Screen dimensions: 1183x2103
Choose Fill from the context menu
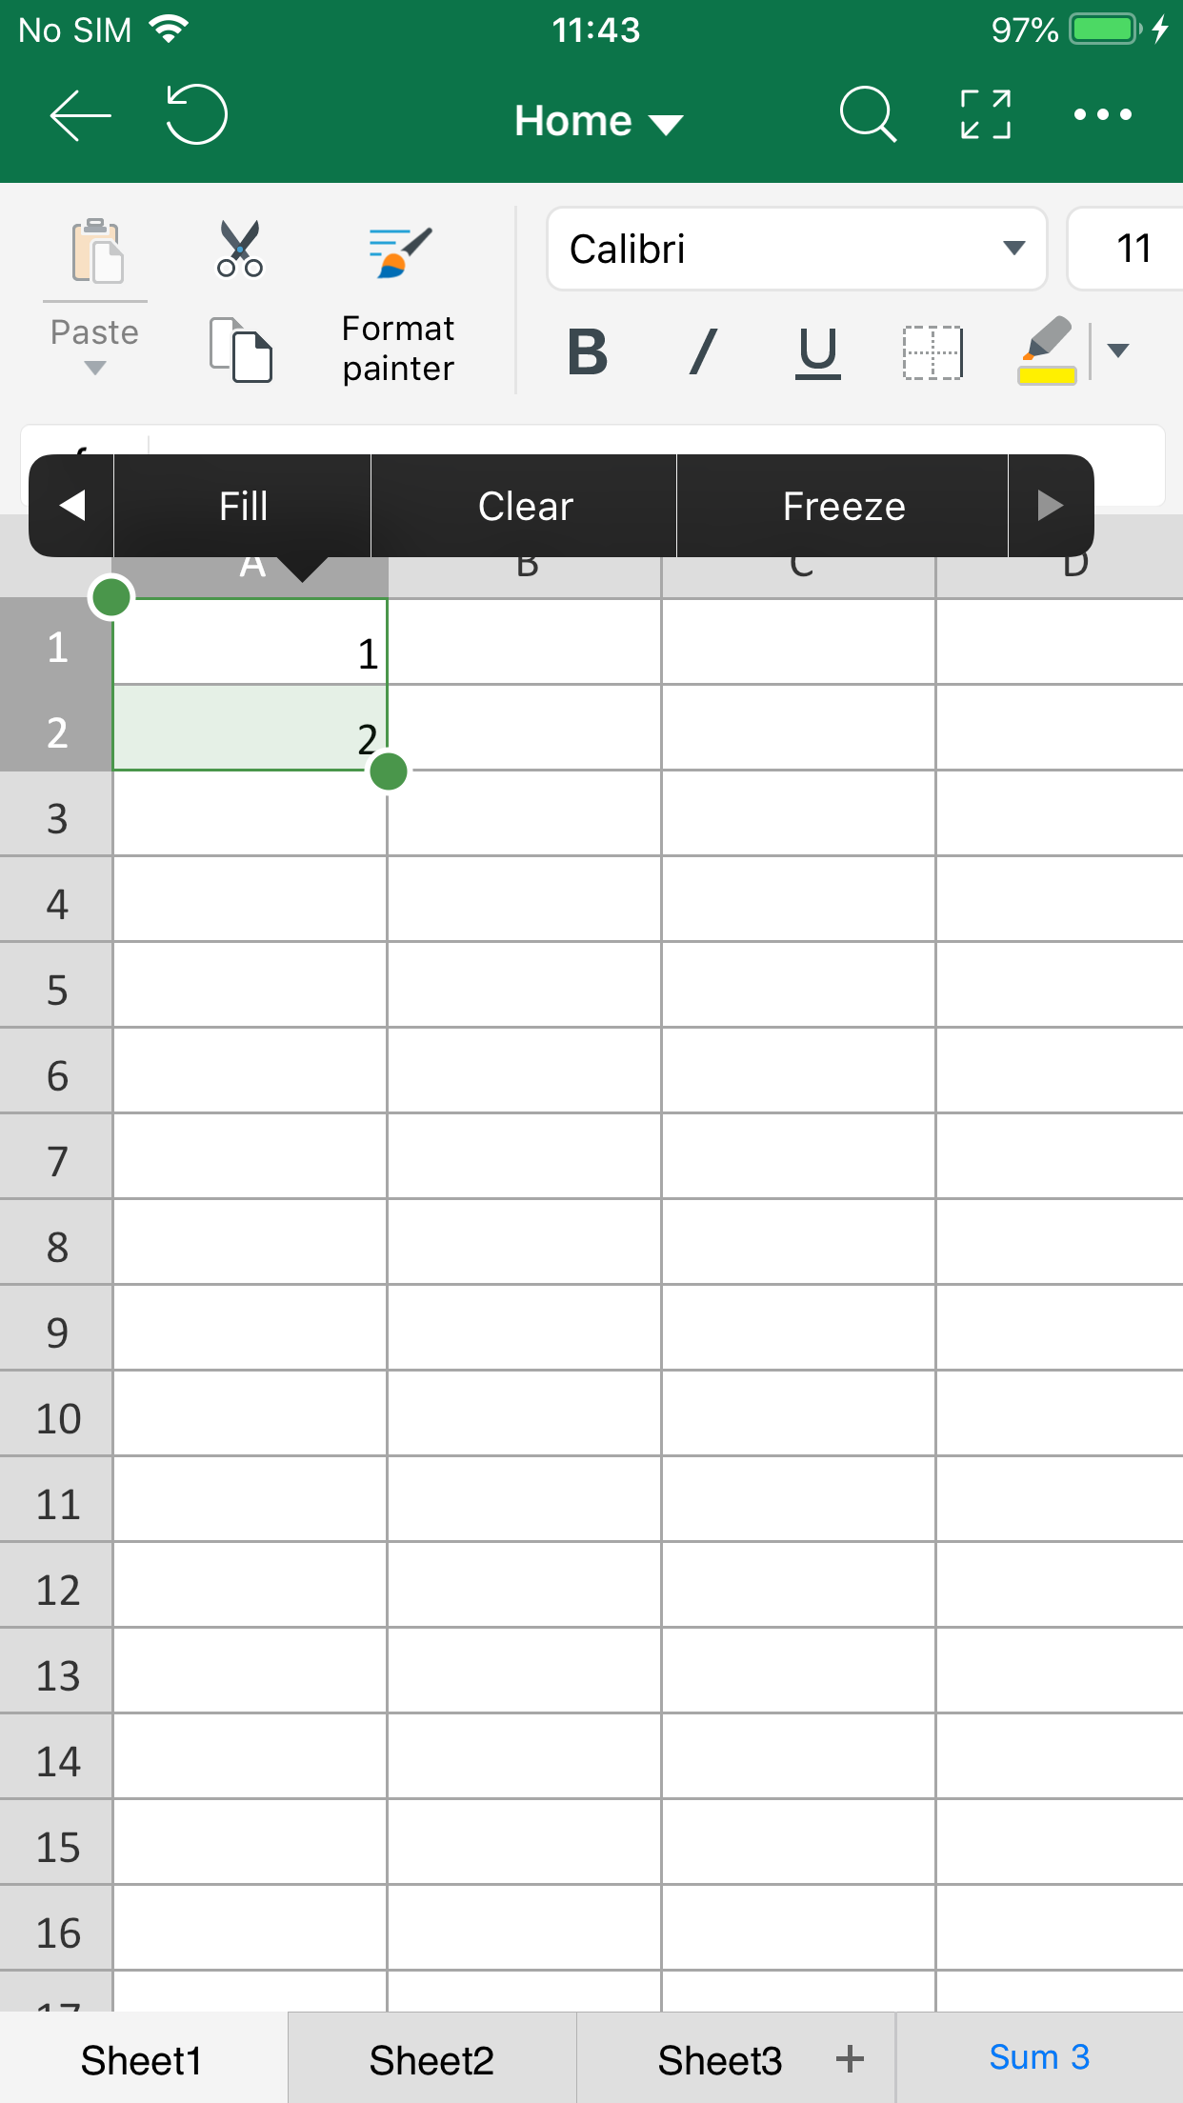[x=241, y=506]
